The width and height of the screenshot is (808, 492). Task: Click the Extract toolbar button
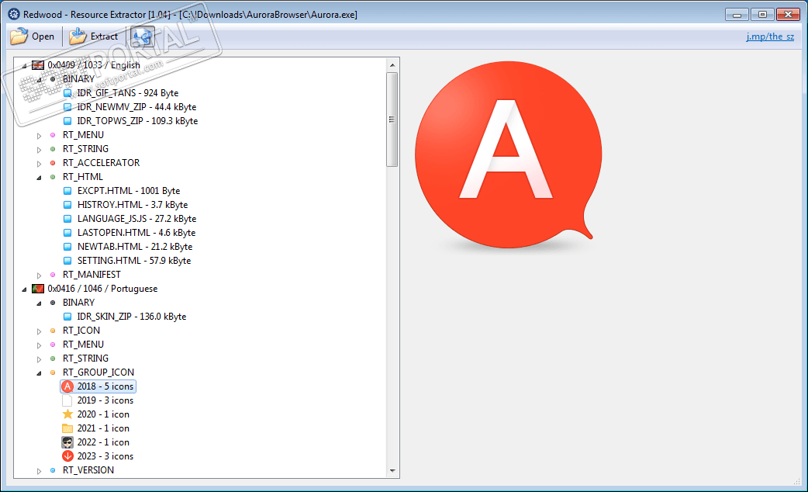94,36
